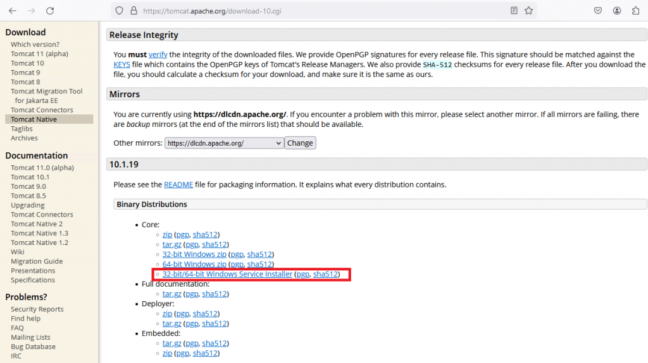Open Taglibs sidebar link
The width and height of the screenshot is (648, 363).
22,129
